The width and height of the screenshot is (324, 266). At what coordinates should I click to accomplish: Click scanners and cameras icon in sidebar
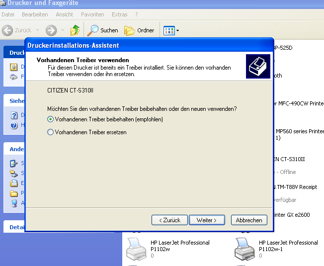(x=13, y=174)
